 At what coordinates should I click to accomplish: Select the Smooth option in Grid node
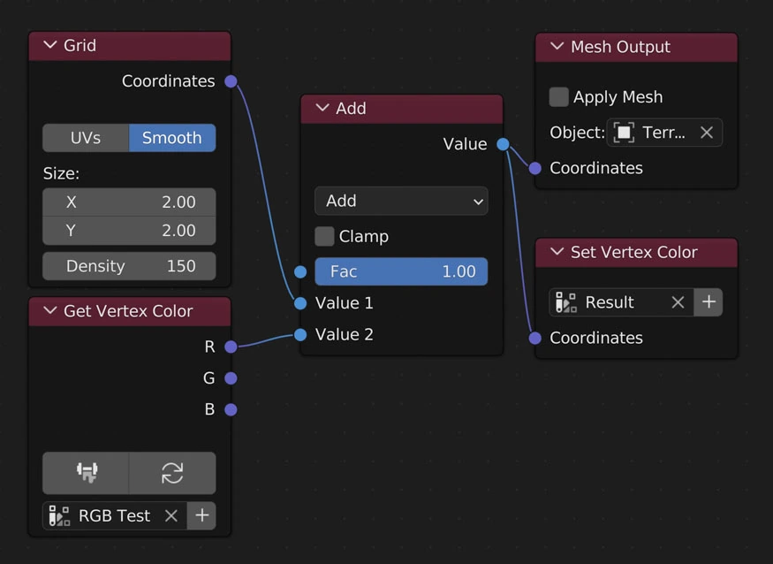(171, 138)
